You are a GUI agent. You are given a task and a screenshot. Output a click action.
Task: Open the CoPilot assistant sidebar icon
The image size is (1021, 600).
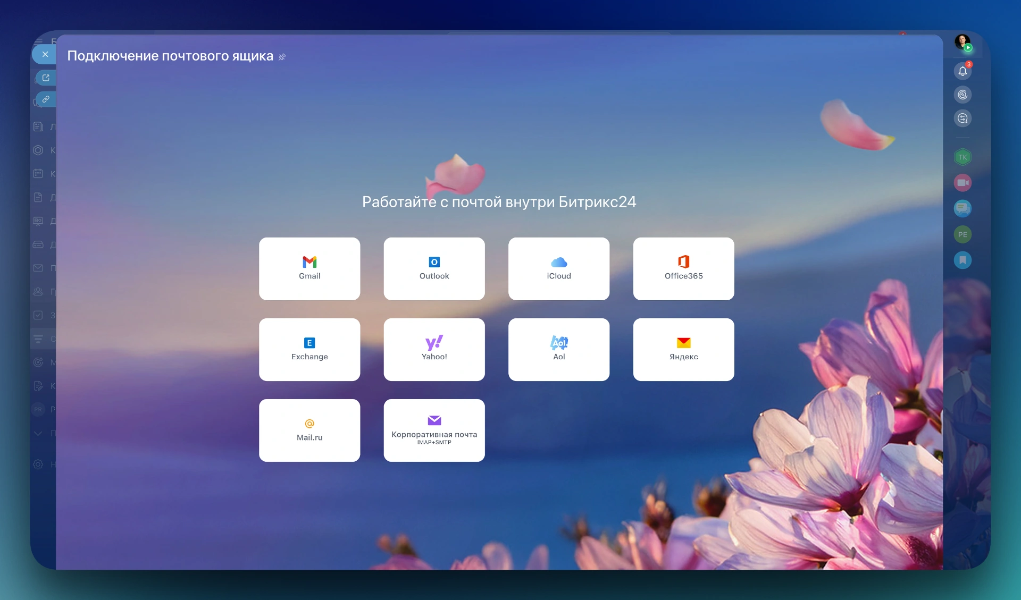point(963,95)
